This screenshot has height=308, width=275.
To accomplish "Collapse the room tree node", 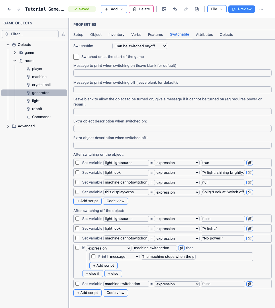I will pyautogui.click(x=15, y=61).
